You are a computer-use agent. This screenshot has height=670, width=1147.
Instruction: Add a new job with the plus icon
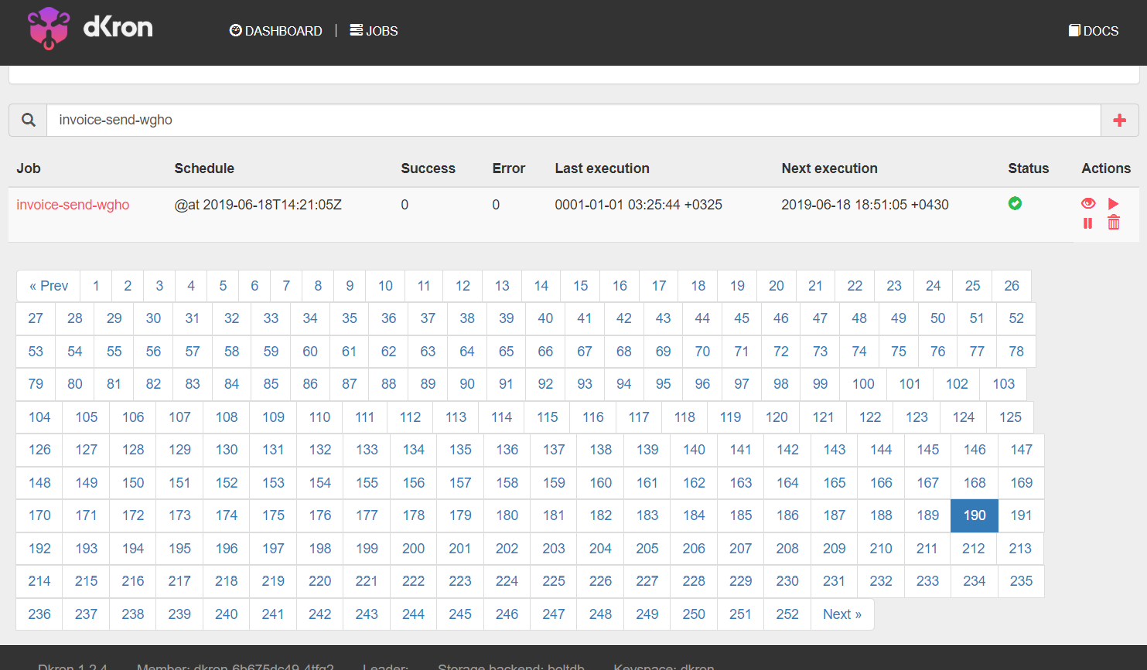(x=1119, y=120)
